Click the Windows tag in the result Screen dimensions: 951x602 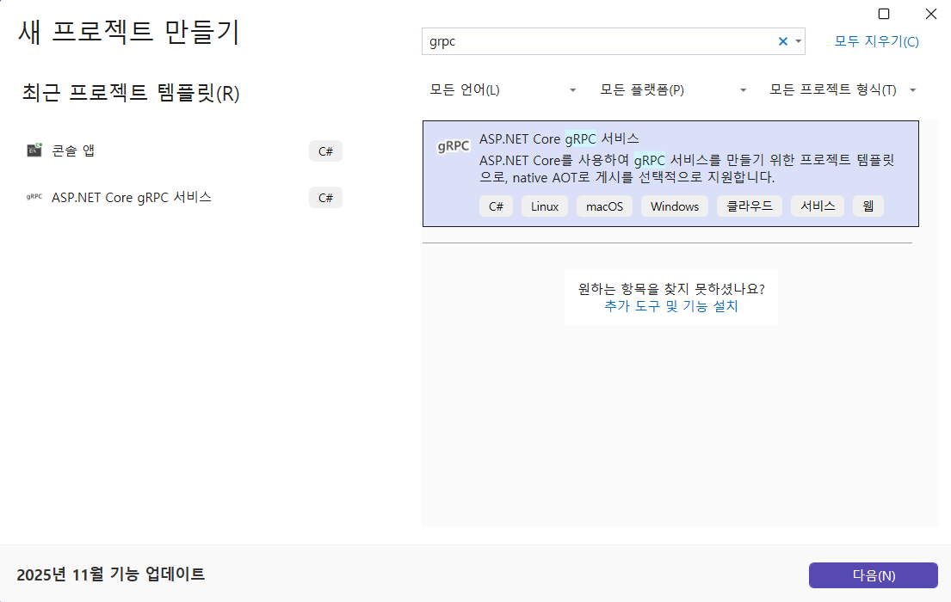click(x=675, y=206)
